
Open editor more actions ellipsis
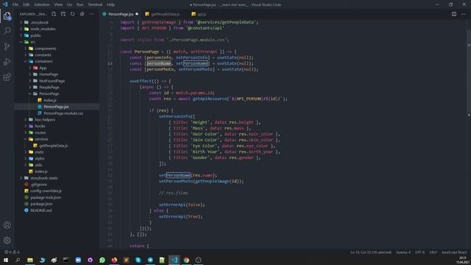point(463,14)
